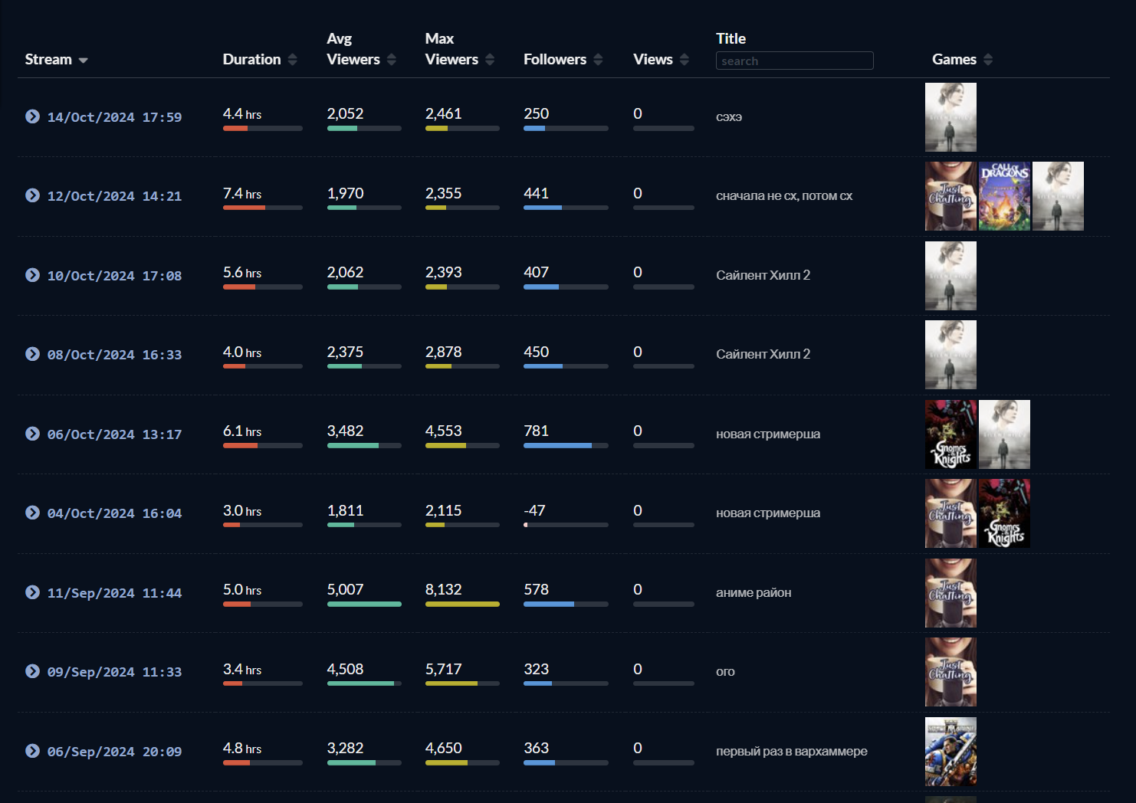Expand the 12/Oct/2024 14:21 stream row arrow
Image resolution: width=1136 pixels, height=803 pixels.
(32, 195)
